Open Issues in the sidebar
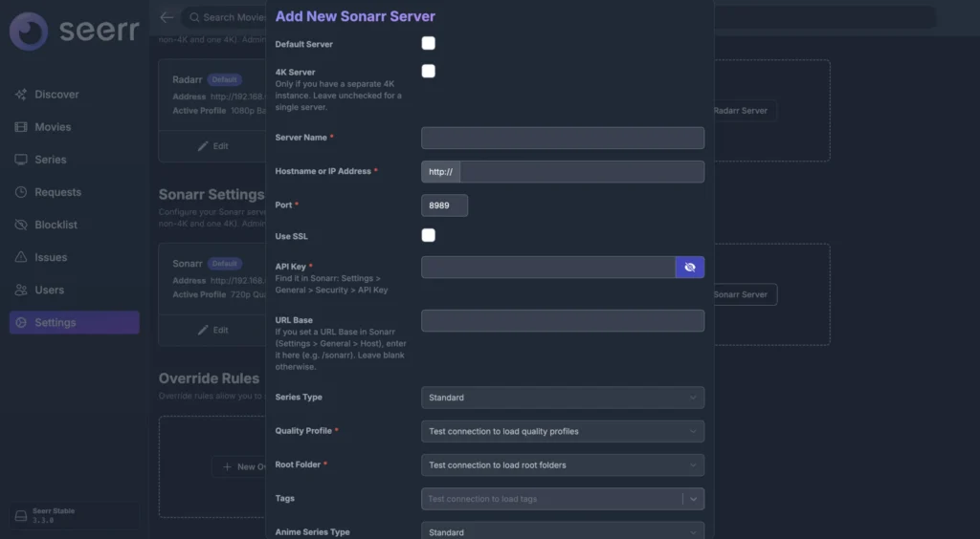This screenshot has height=539, width=980. click(x=75, y=257)
